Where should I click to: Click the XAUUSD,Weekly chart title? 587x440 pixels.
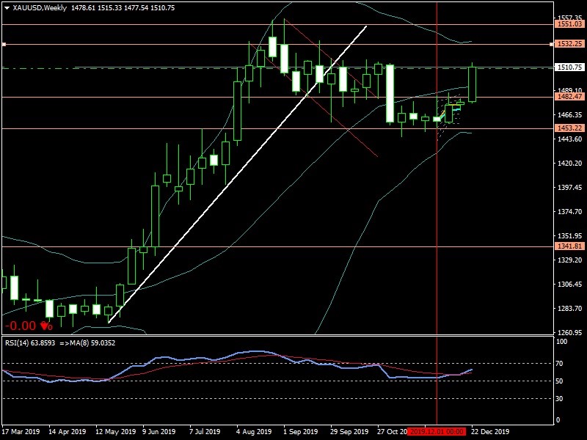click(38, 7)
